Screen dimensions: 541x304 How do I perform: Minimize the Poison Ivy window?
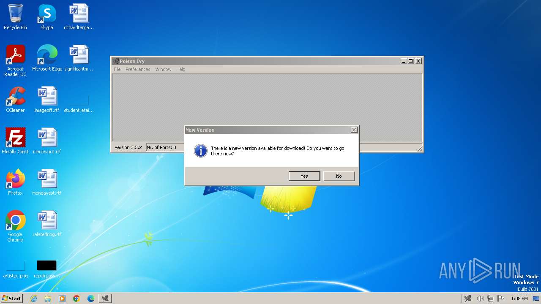click(x=404, y=61)
